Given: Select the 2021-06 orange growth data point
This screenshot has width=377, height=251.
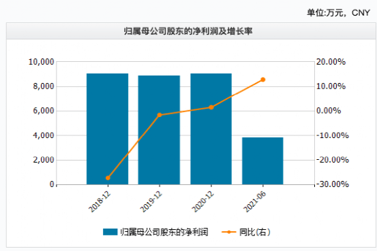Looking at the screenshot, I should pos(262,80).
